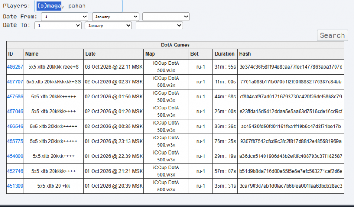Select game name '5x5 xltb 20kkkk reee+S'
This screenshot has height=207, width=354.
point(53,67)
